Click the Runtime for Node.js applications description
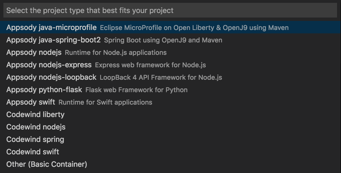 click(115, 52)
